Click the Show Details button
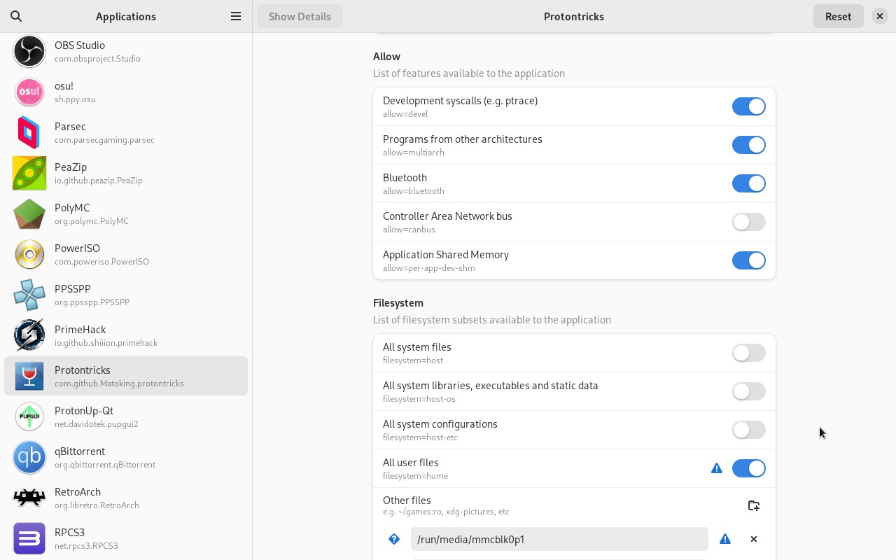The height and width of the screenshot is (560, 896). pyautogui.click(x=300, y=16)
